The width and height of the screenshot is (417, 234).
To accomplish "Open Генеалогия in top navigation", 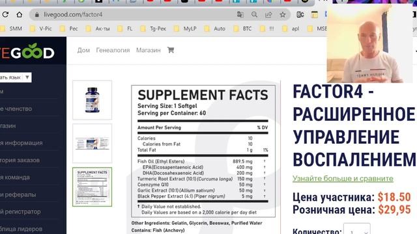I will pyautogui.click(x=113, y=50).
